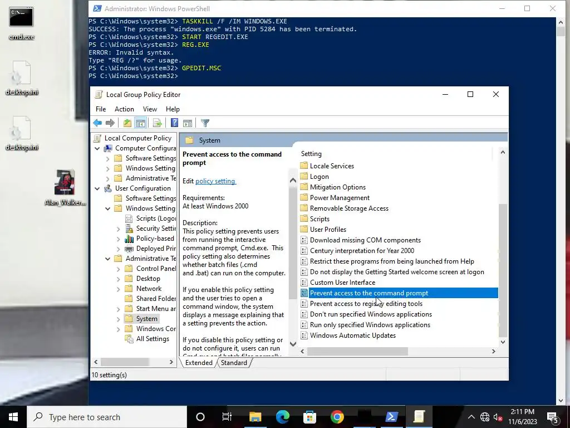Click the Forward arrow toolbar icon
Screen dimensions: 570x428
point(110,123)
